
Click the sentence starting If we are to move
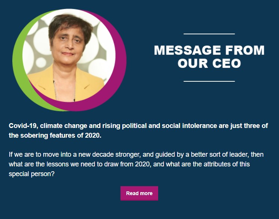coord(136,164)
